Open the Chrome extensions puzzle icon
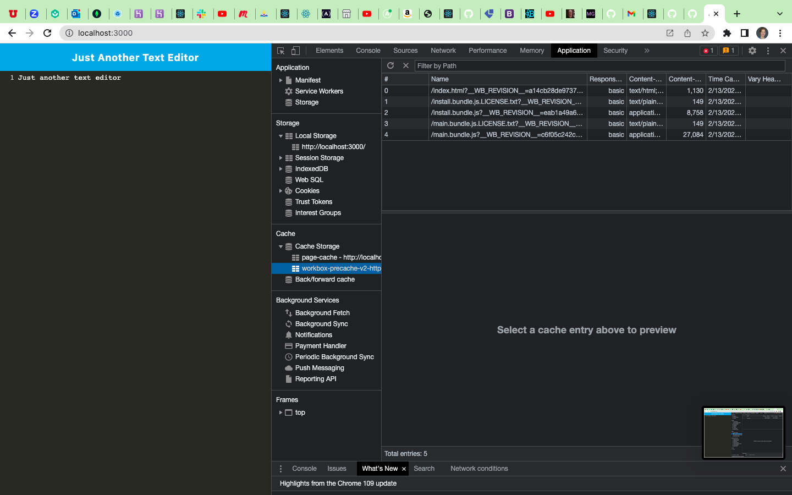The height and width of the screenshot is (495, 792). click(x=727, y=33)
